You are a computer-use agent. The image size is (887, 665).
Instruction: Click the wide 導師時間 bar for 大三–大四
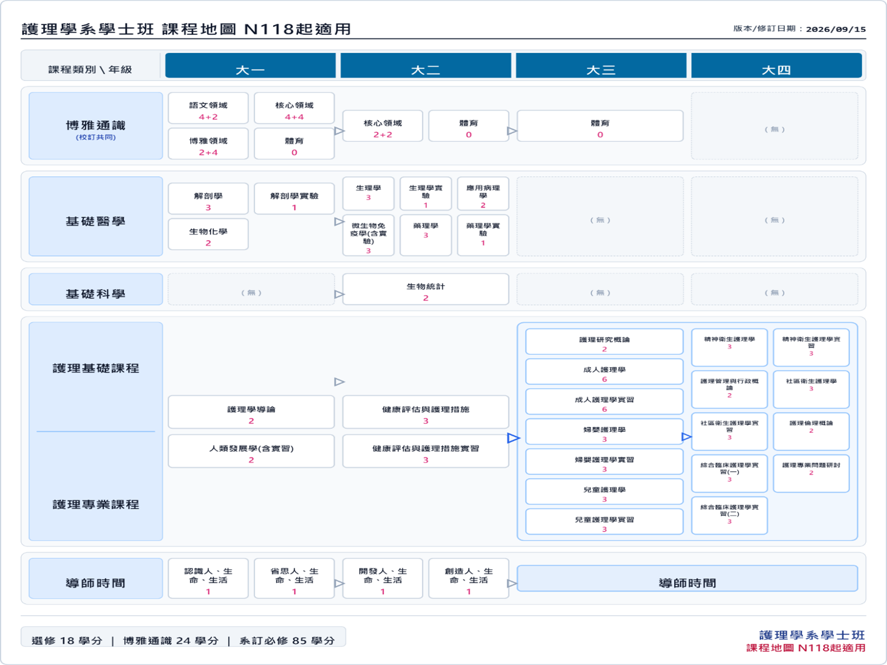coord(687,579)
